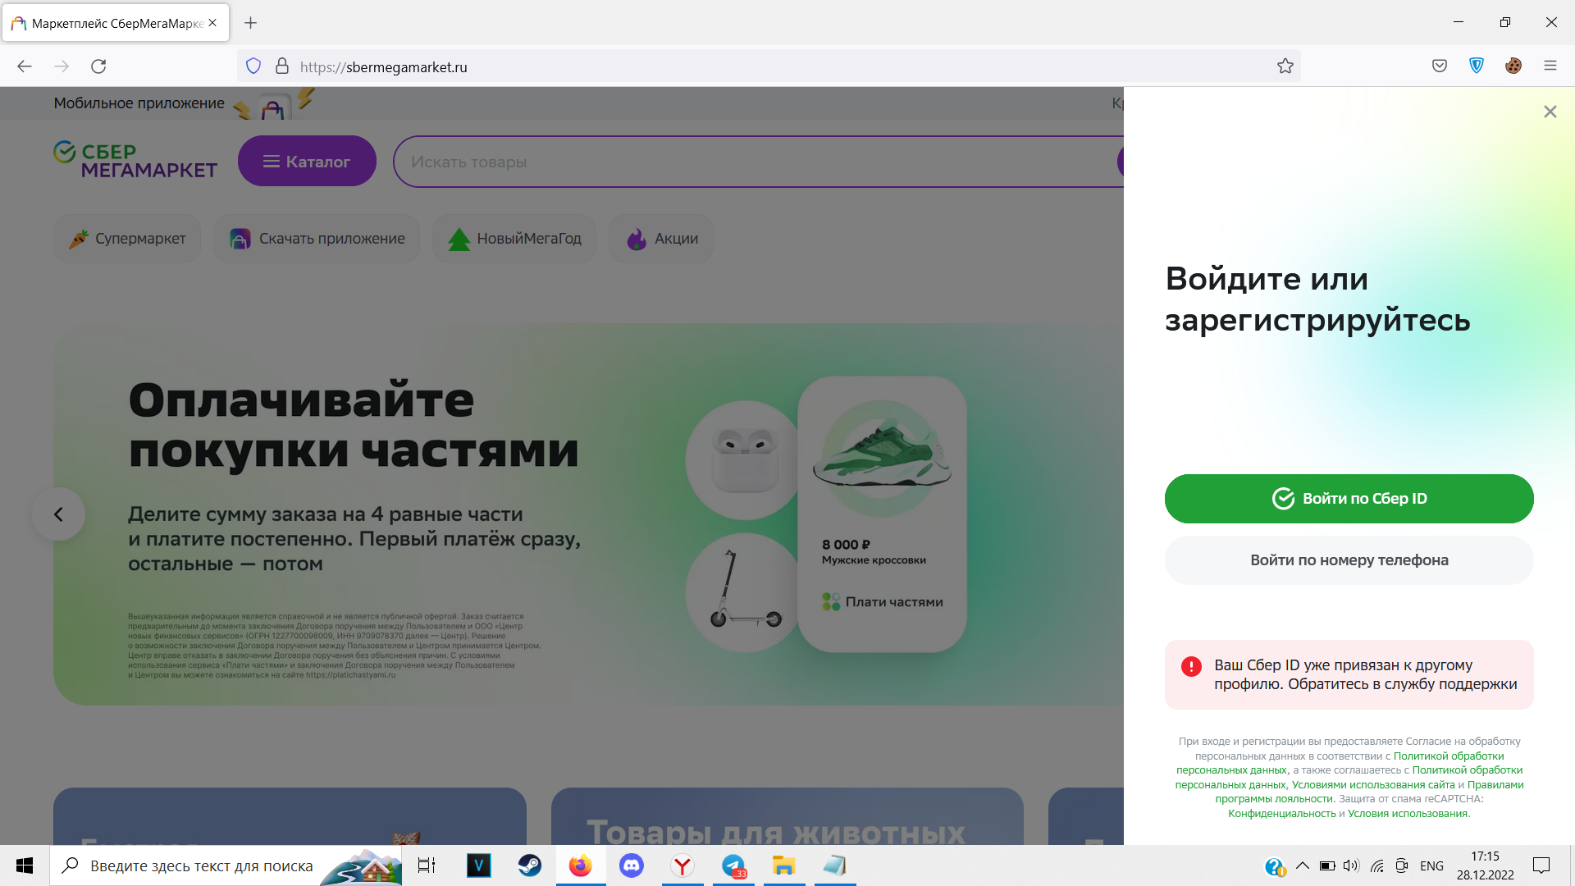Open the Firefox hamburger menu
Image resolution: width=1575 pixels, height=886 pixels.
1550,66
